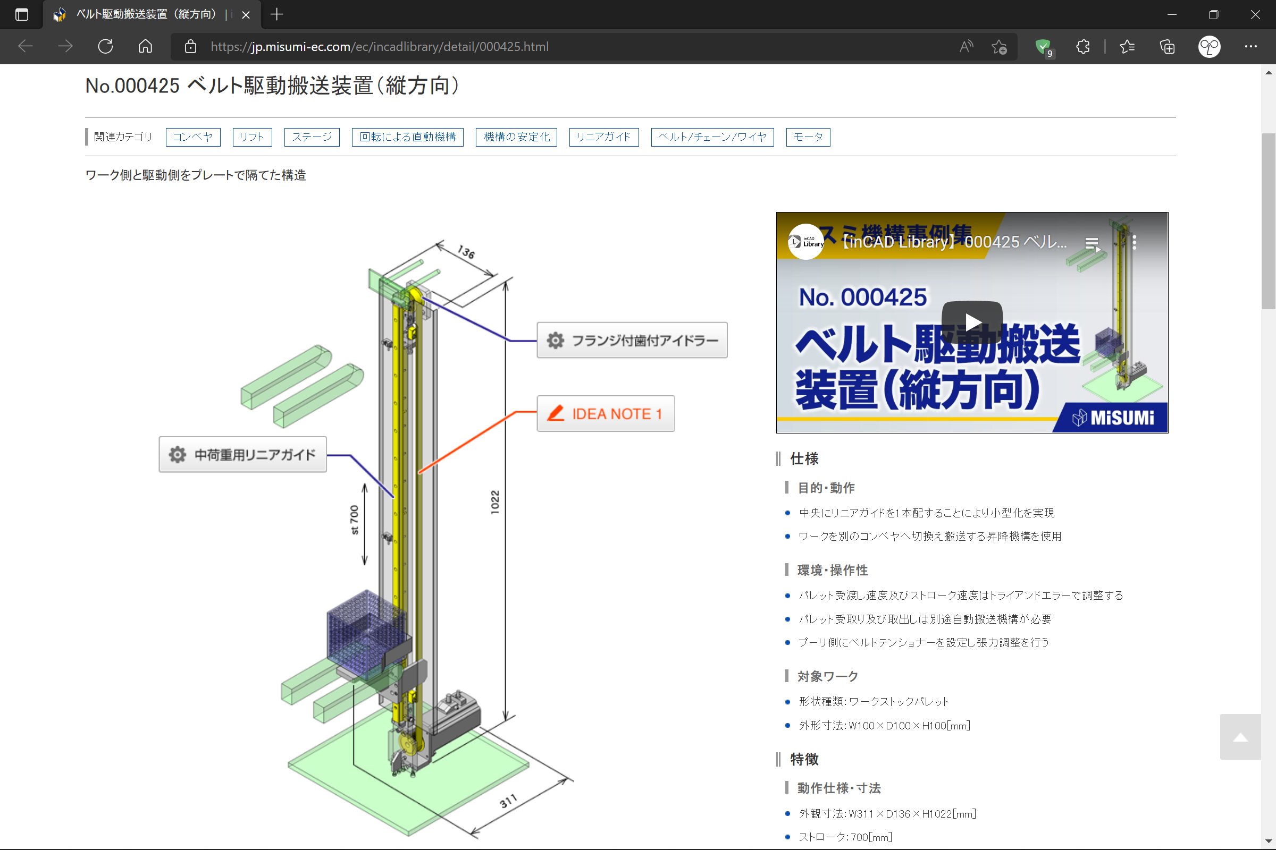Screen dimensions: 1276x850
Task: Click the 関連カテゴリ label
Action: pos(123,137)
